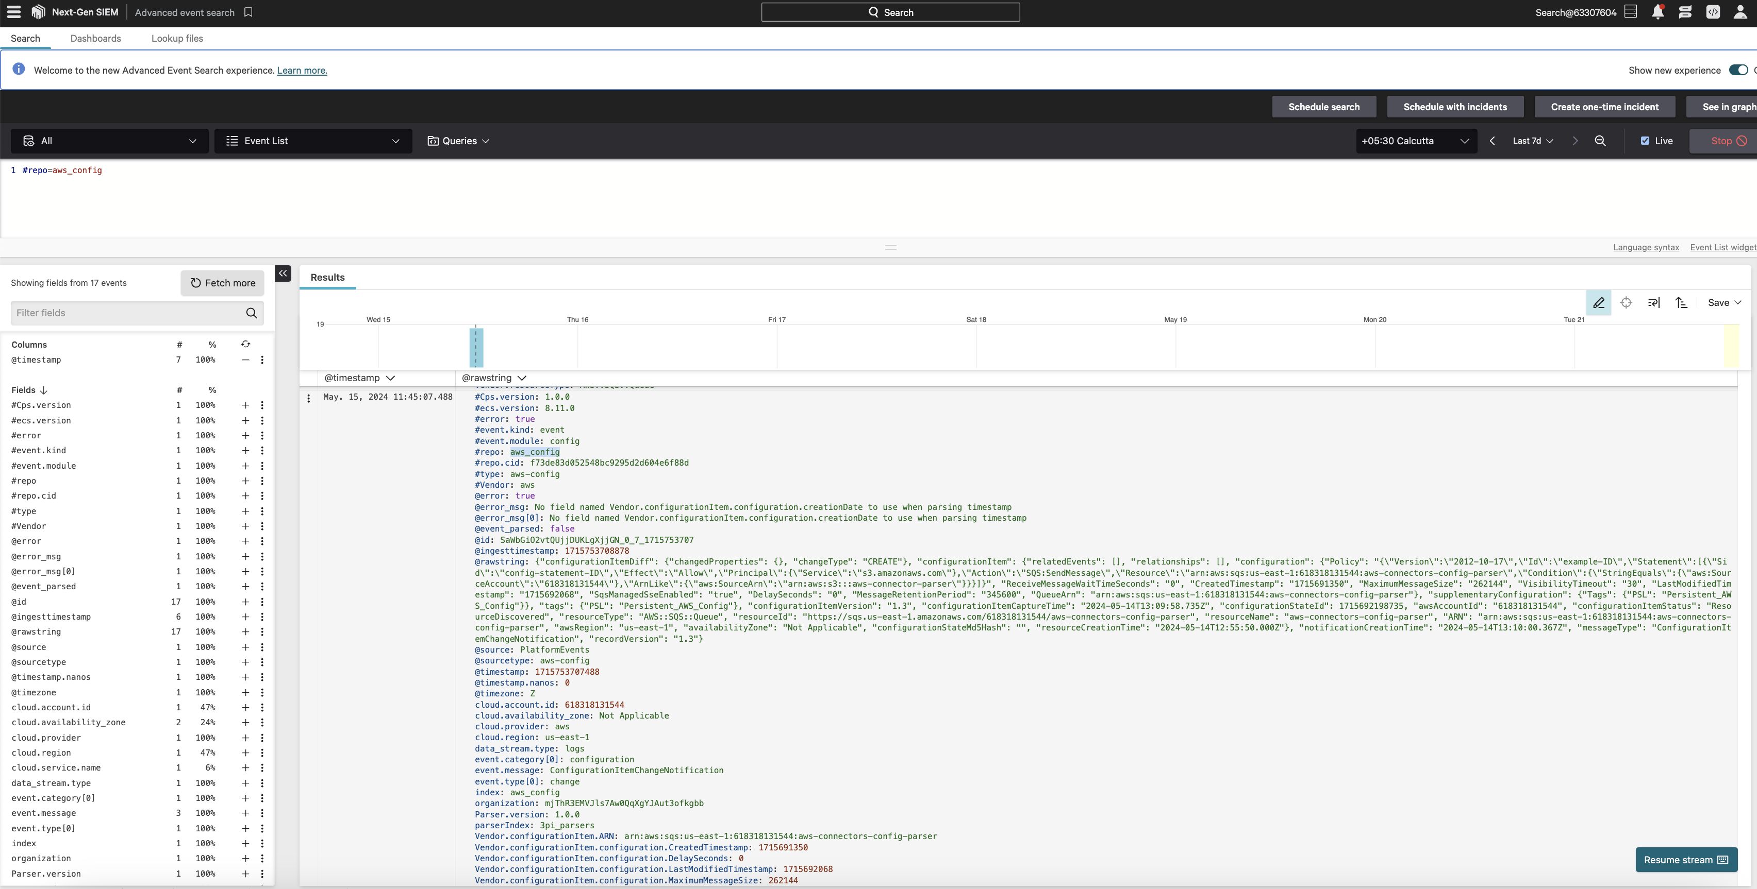
Task: Click the zoom out time range icon
Action: (x=1600, y=141)
